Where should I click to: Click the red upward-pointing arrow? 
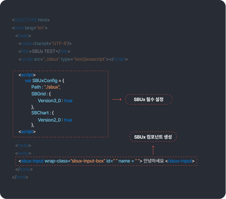click(153, 150)
